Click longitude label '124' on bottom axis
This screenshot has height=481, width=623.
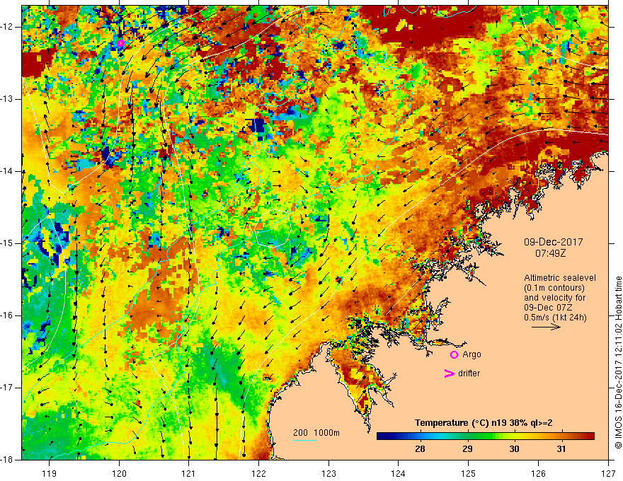(x=399, y=473)
